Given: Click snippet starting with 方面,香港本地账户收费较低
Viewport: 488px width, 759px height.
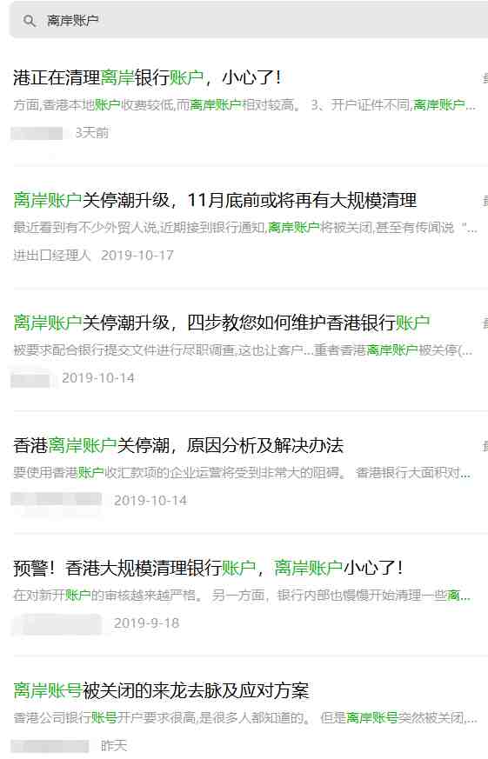Looking at the screenshot, I should [244, 104].
